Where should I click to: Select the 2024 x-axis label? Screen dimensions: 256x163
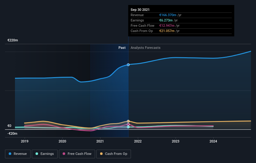[x=213, y=141]
